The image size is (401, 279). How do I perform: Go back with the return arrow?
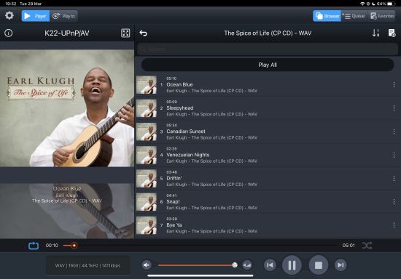[x=143, y=33]
